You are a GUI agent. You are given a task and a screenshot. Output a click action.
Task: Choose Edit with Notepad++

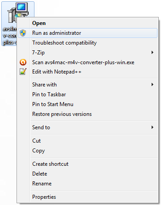point(88,72)
